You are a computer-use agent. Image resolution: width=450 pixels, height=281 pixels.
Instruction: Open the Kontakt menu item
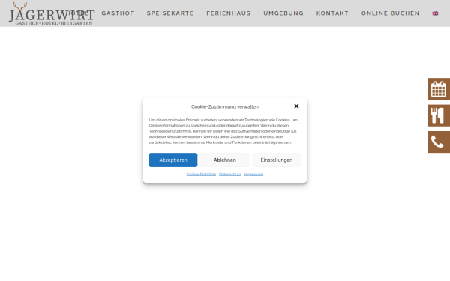pos(332,13)
